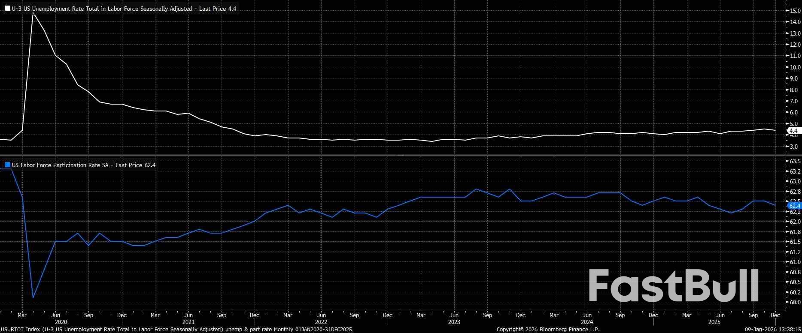This screenshot has width=802, height=333.
Task: Click the USURTOT Index description in the footer
Action: [x=176, y=329]
